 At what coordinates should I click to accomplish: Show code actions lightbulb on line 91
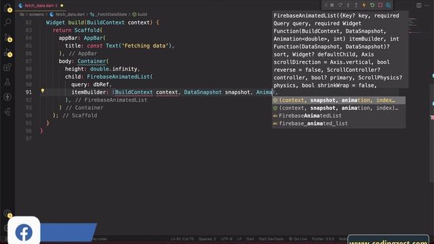(x=43, y=91)
